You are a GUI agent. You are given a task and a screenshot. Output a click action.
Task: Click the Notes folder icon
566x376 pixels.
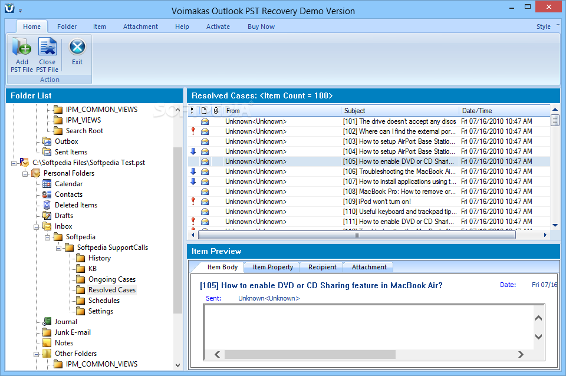pyautogui.click(x=47, y=343)
